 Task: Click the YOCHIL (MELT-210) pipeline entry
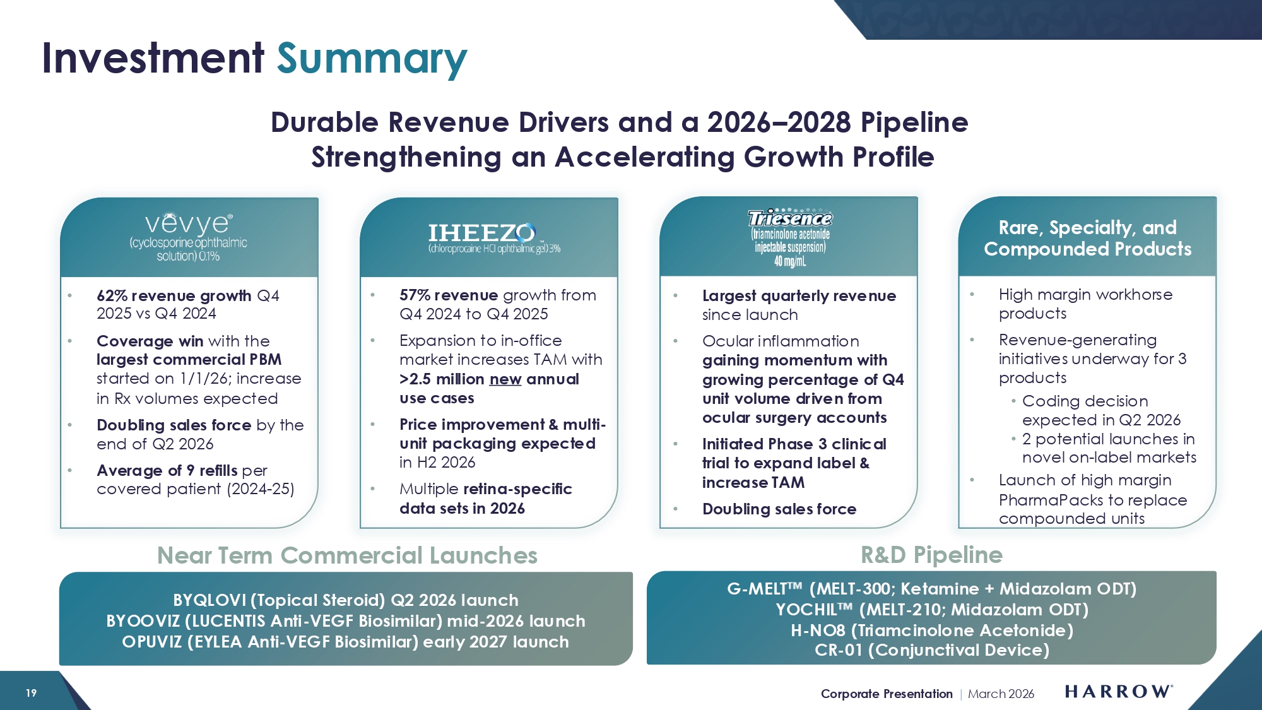coord(931,610)
